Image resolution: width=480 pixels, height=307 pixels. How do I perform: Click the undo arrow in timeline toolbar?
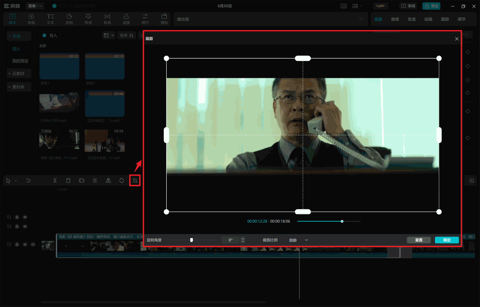tap(28, 181)
